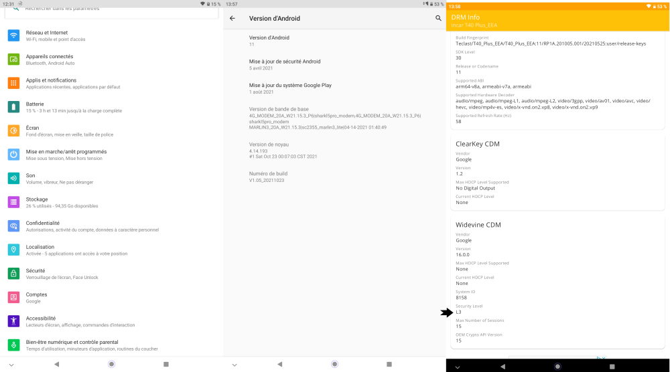Collapse nav bar chevron in Version d'Android screen
The height and width of the screenshot is (372, 670).
click(234, 365)
